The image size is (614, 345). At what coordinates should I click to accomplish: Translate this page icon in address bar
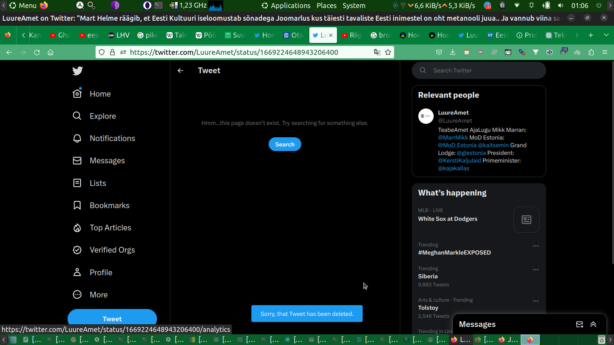click(377, 52)
